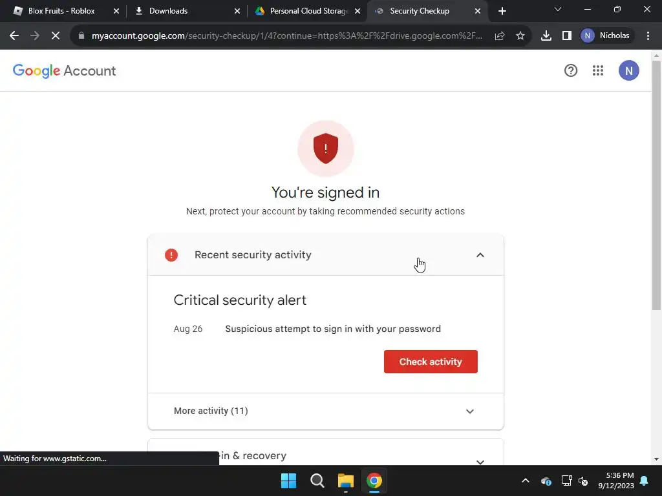Click the red Check activity button
Image resolution: width=662 pixels, height=496 pixels.
tap(430, 362)
